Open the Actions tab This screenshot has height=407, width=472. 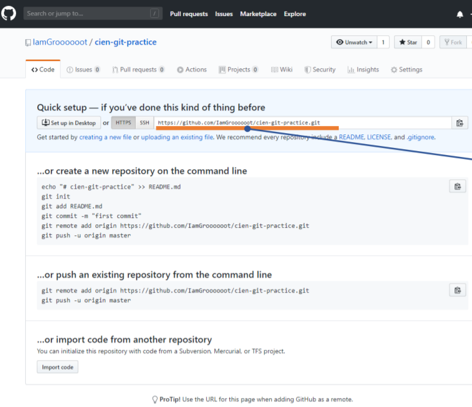[x=192, y=69]
